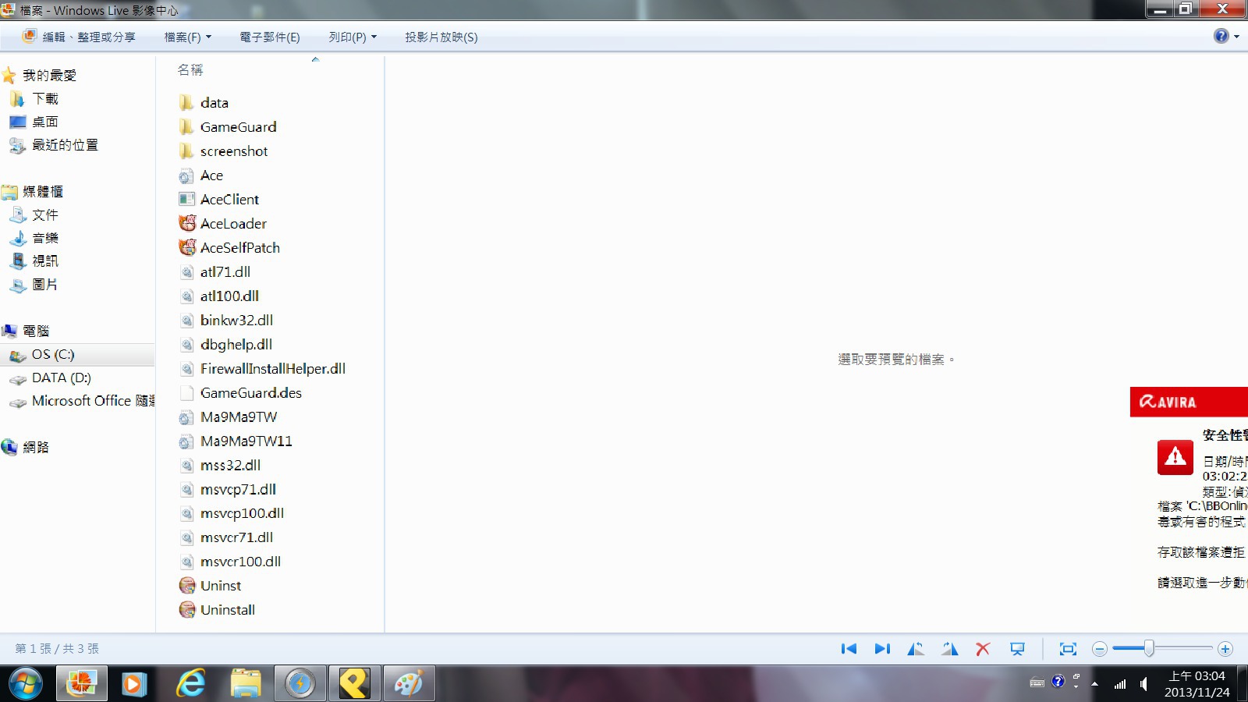The image size is (1248, 702).
Task: Start 投影片放映(S) from the toolbar
Action: tap(441, 37)
